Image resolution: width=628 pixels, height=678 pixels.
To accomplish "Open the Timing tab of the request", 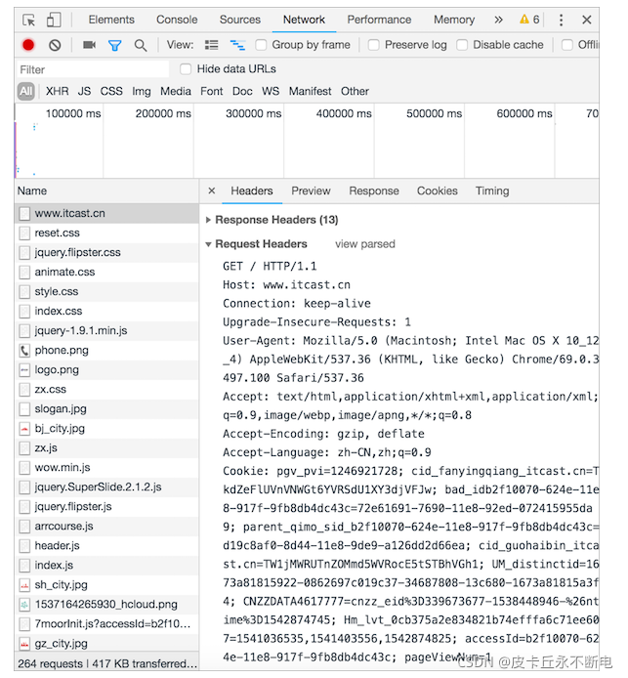I will pyautogui.click(x=492, y=191).
